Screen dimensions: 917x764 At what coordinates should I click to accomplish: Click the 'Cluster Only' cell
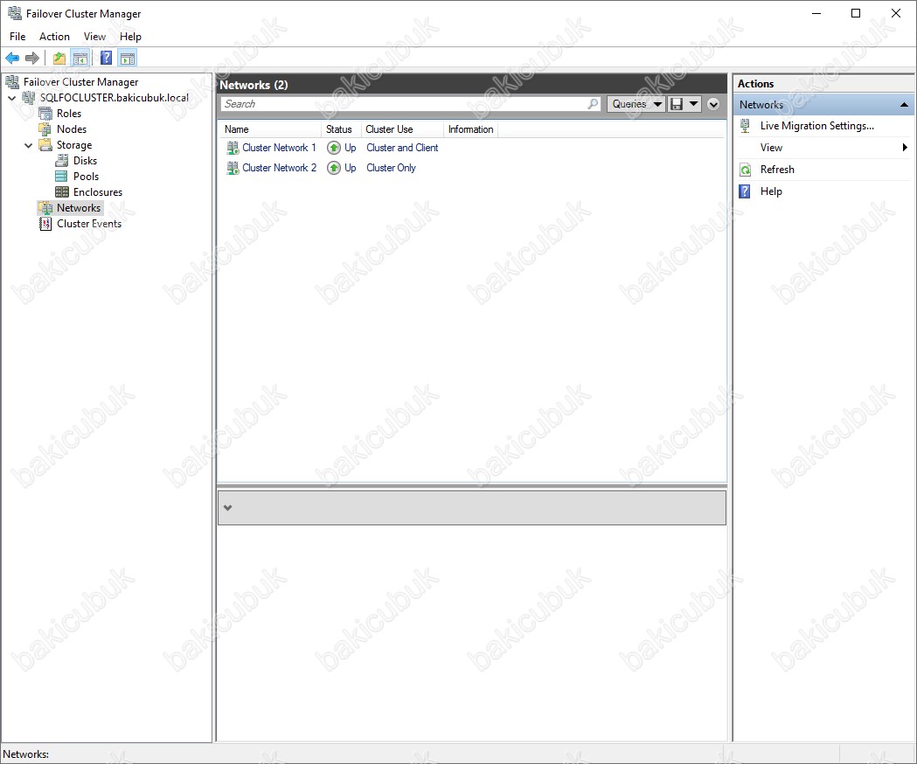(x=391, y=168)
